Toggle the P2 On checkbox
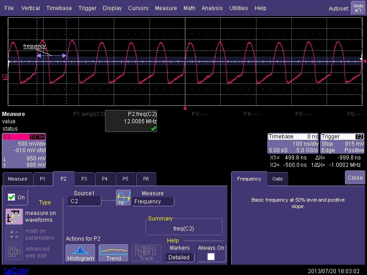Image resolution: width=367 pixels, height=275 pixels. (12, 197)
